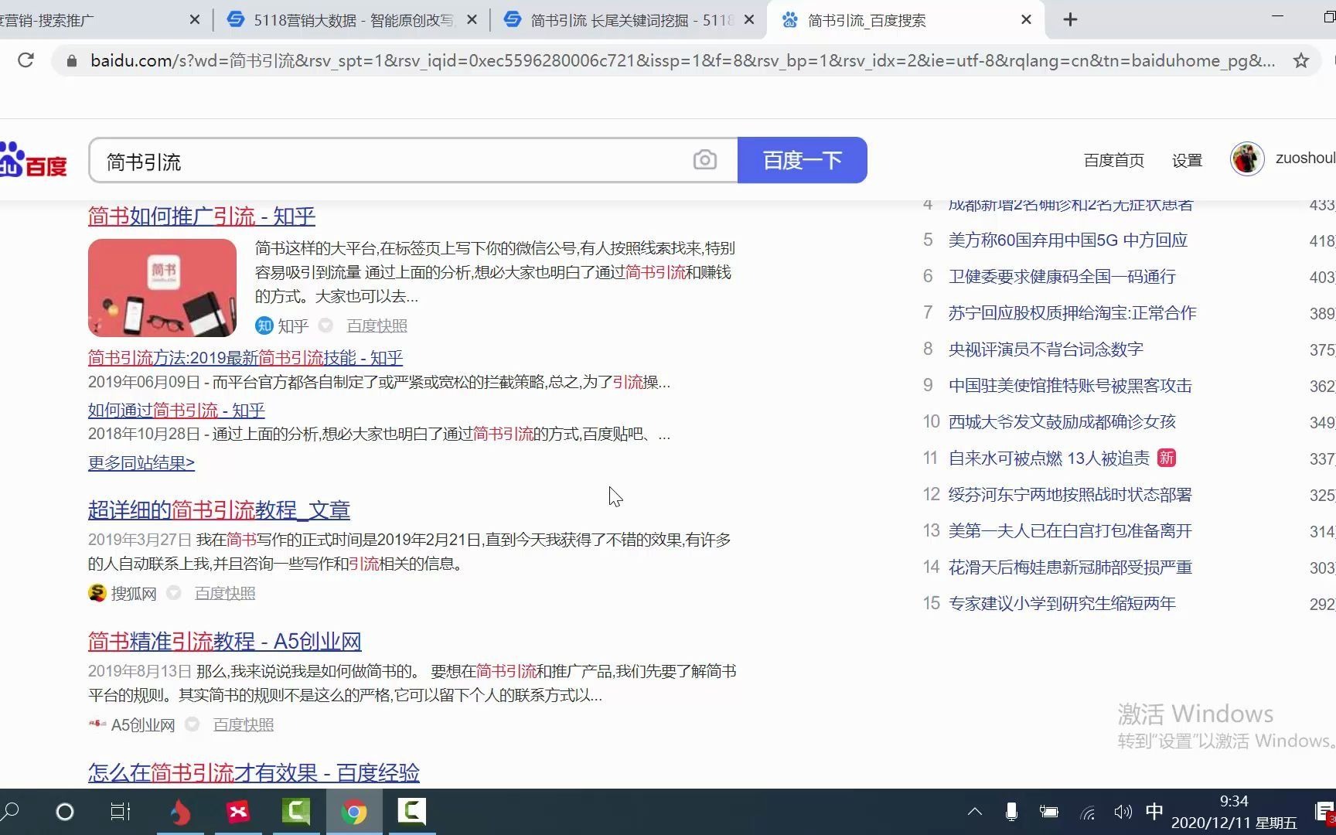This screenshot has height=835, width=1336.
Task: Open 如何通过简书引流 - 知乎 link
Action: [176, 411]
